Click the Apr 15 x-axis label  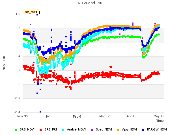[x=132, y=116]
